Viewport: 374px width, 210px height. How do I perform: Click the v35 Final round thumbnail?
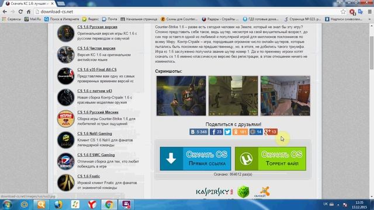click(x=65, y=76)
